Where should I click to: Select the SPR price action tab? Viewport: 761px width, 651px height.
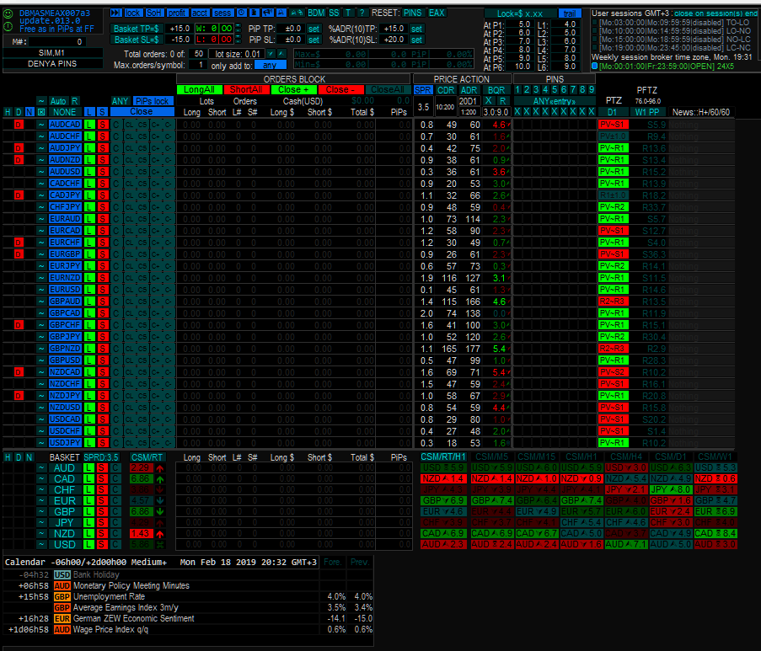pos(423,90)
